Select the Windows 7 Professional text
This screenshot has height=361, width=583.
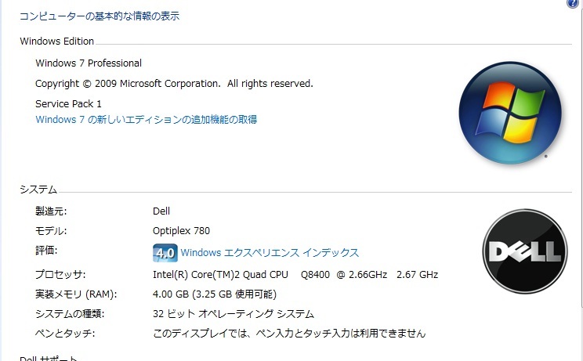tap(89, 63)
